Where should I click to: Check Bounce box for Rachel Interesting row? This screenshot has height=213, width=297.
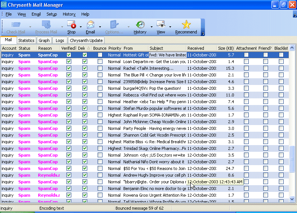pyautogui.click(x=100, y=68)
